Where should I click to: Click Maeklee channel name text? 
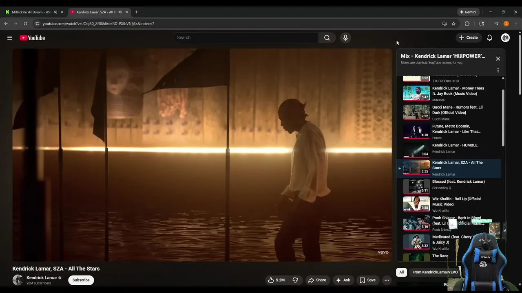pos(438,100)
